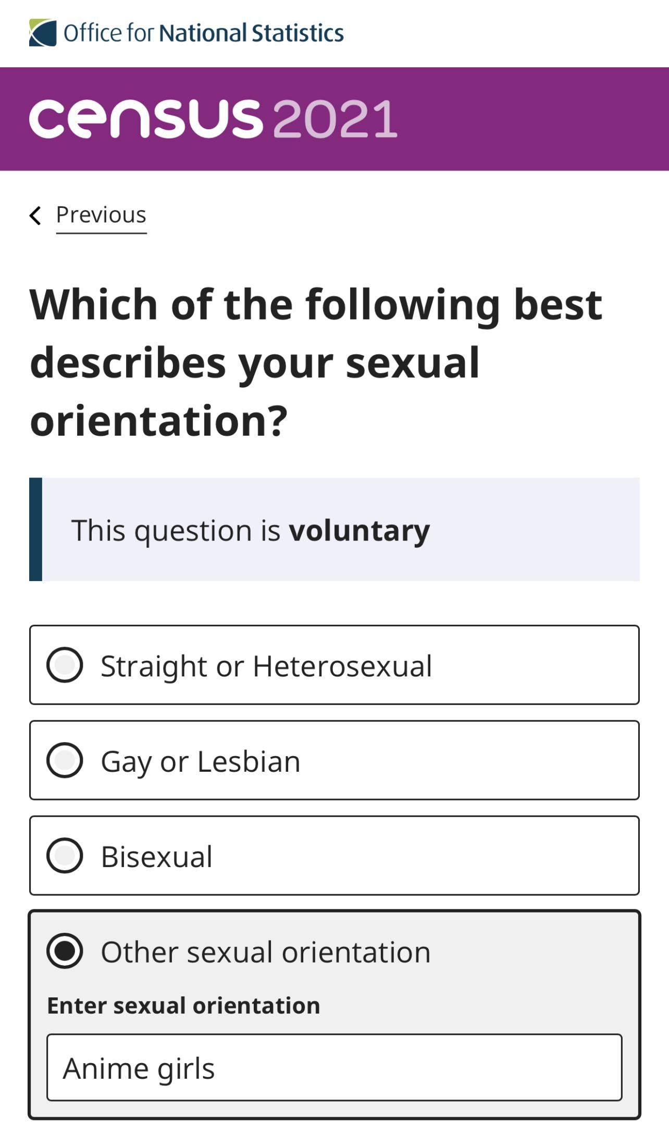Viewport: 669px width, 1135px height.
Task: Click the bold word "voluntary" in the notice
Action: pyautogui.click(x=360, y=531)
